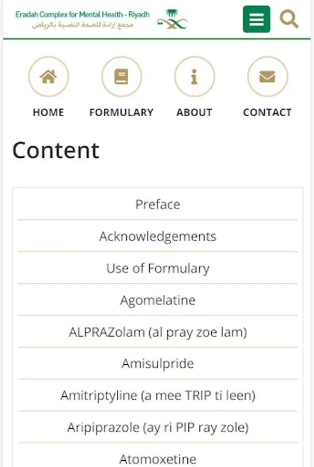The width and height of the screenshot is (314, 467).
Task: Click the Ministry of Health palm logo
Action: pyautogui.click(x=172, y=20)
